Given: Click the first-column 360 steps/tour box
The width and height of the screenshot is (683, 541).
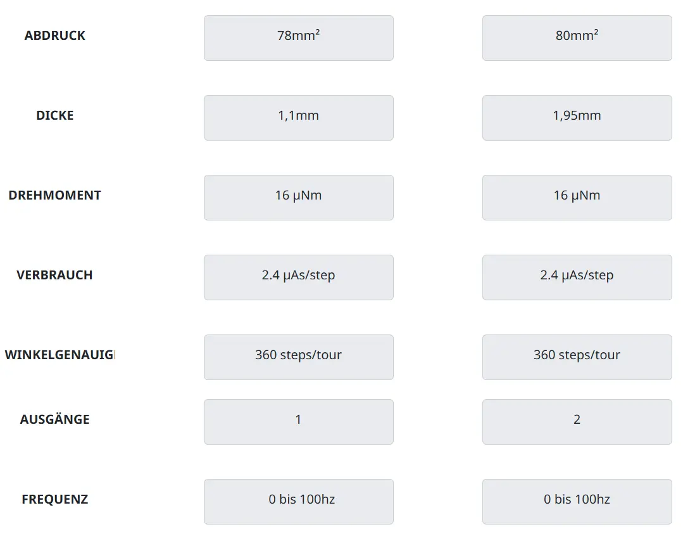Looking at the screenshot, I should (298, 357).
